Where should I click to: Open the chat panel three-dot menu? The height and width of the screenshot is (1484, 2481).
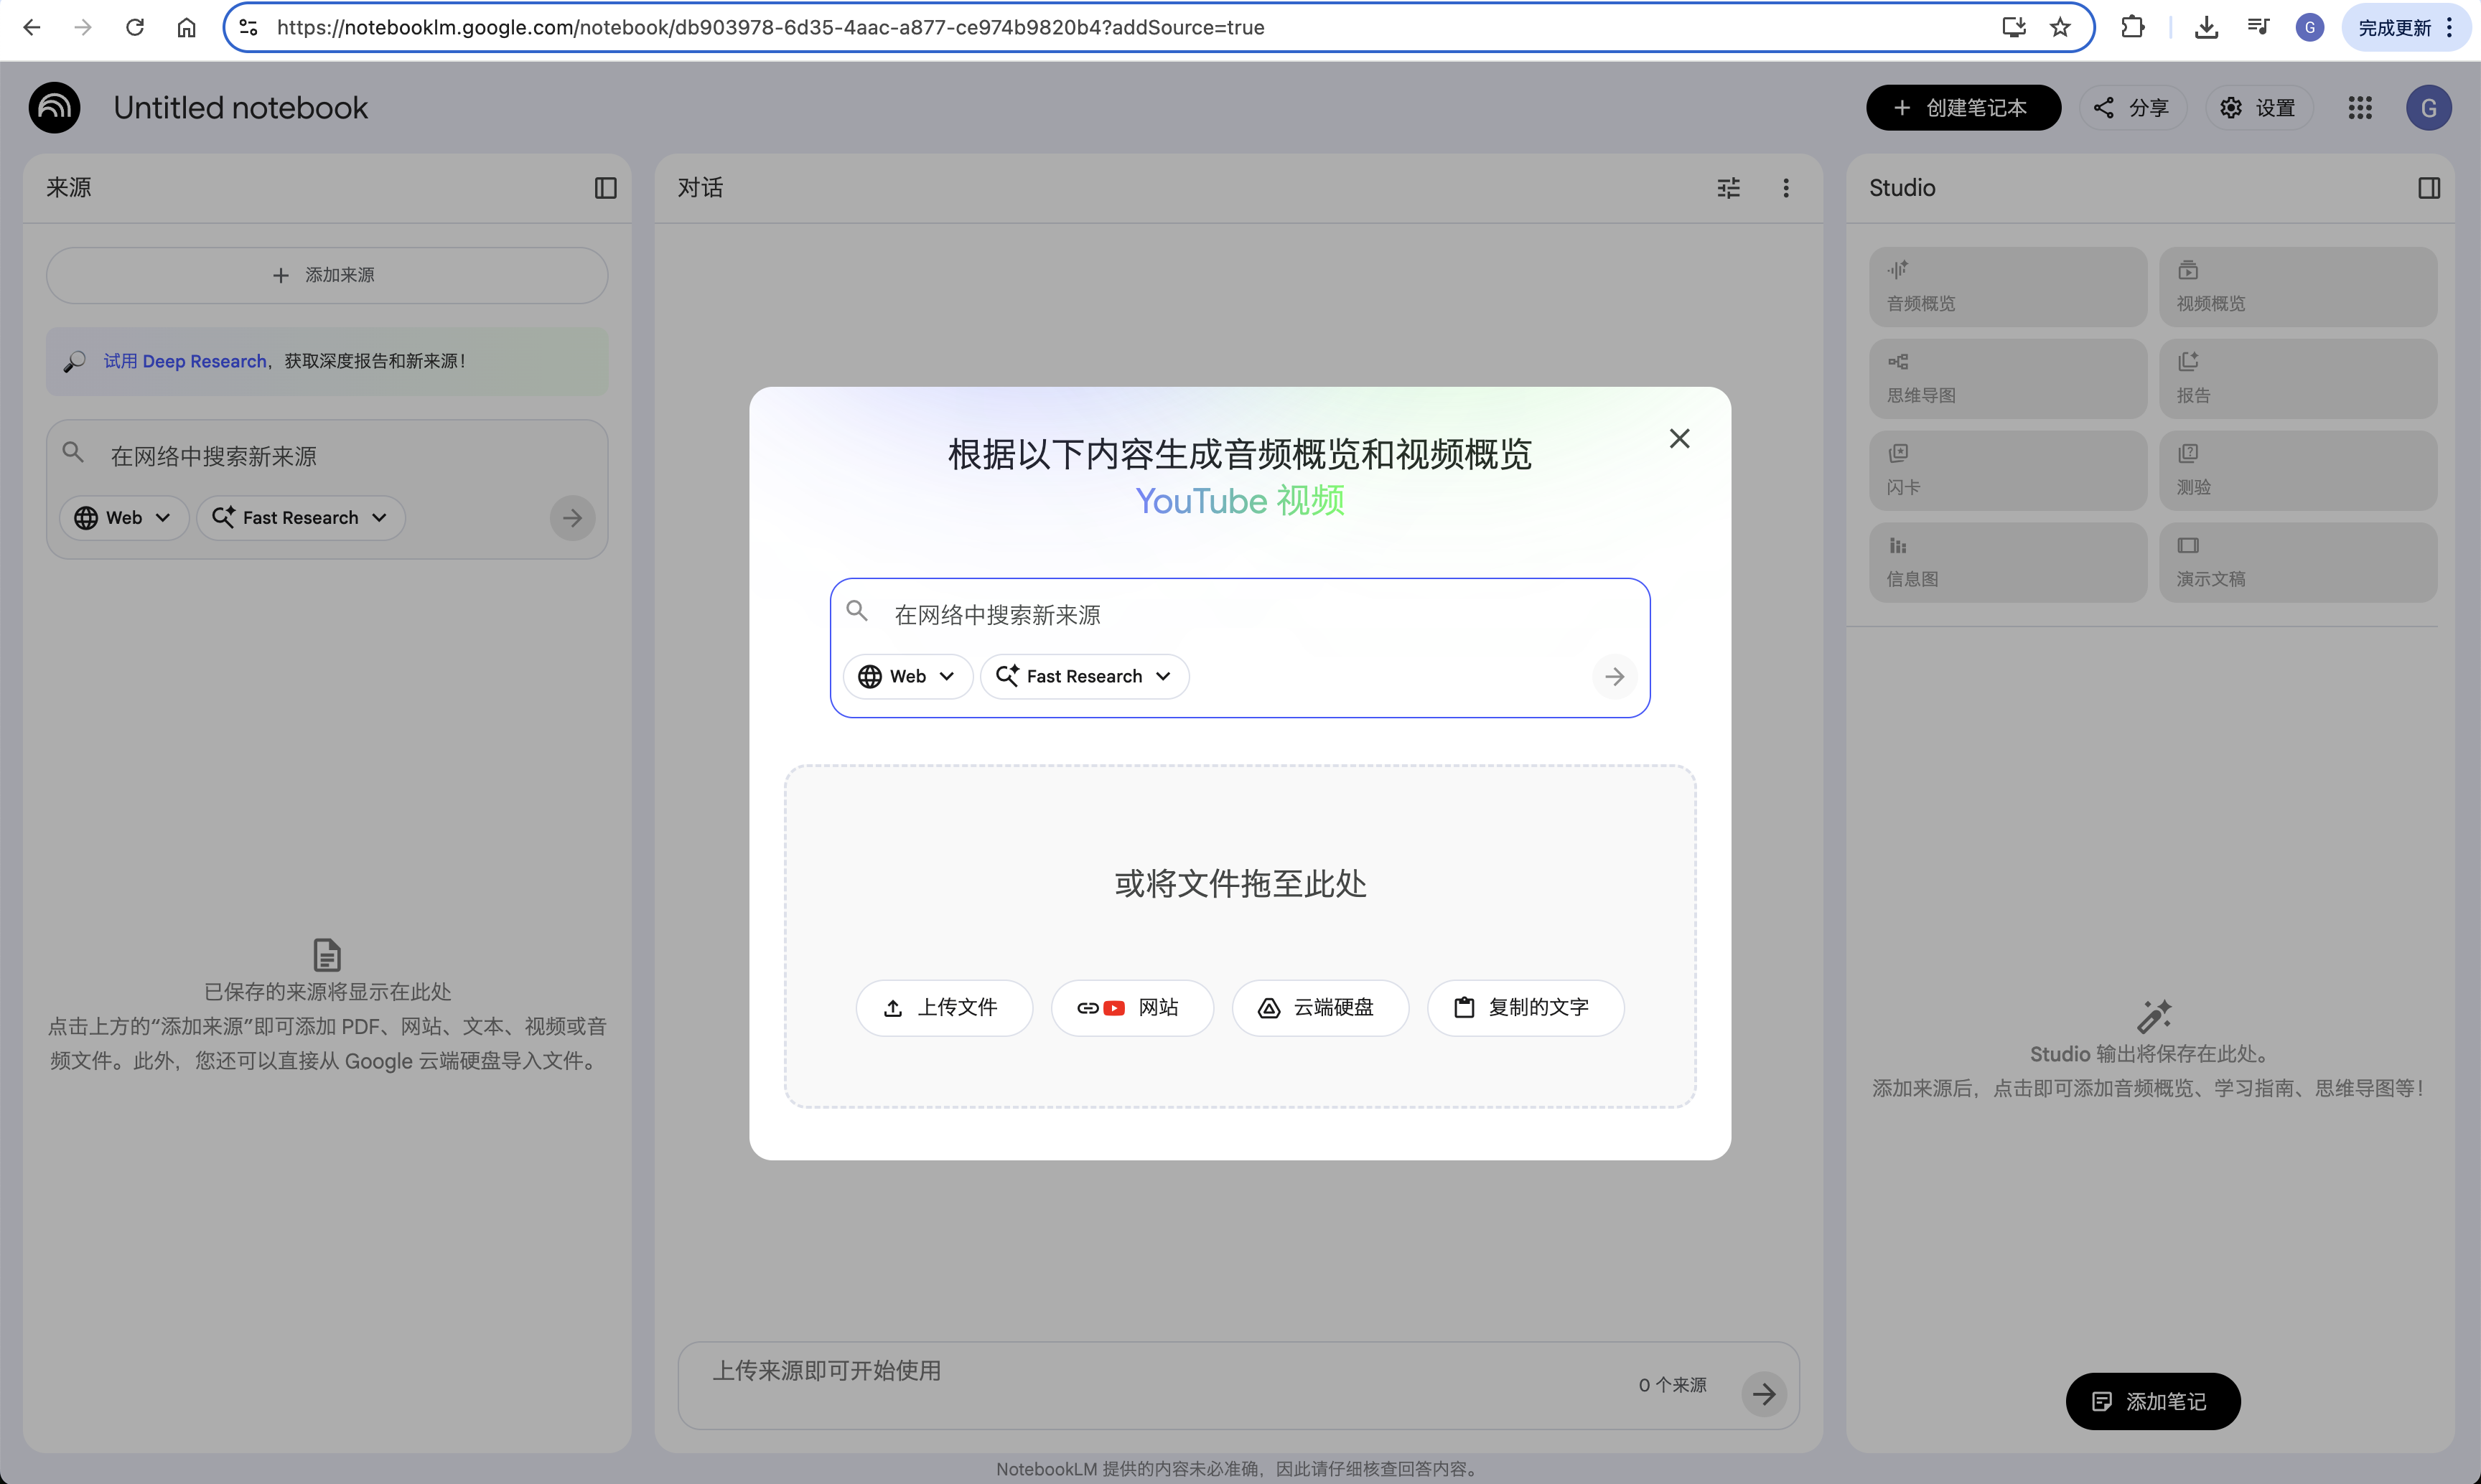point(1785,187)
